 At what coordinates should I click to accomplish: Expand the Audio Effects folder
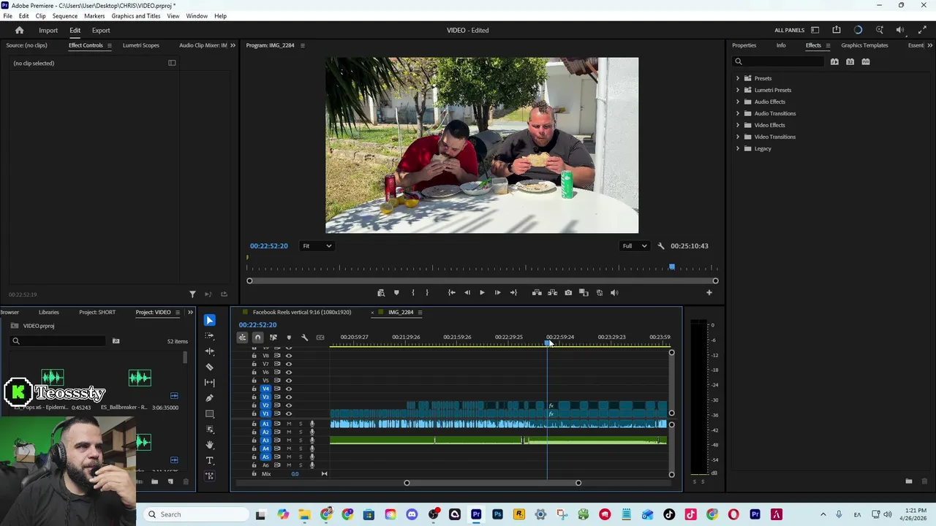(x=738, y=102)
